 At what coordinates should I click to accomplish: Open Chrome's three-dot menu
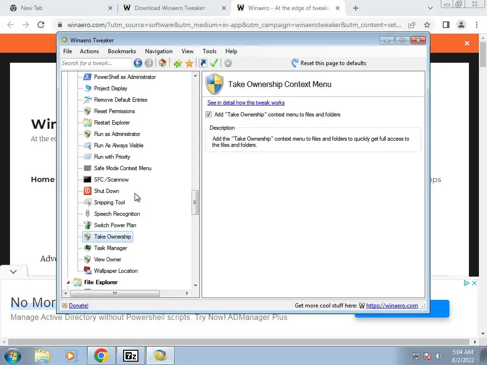point(477,25)
